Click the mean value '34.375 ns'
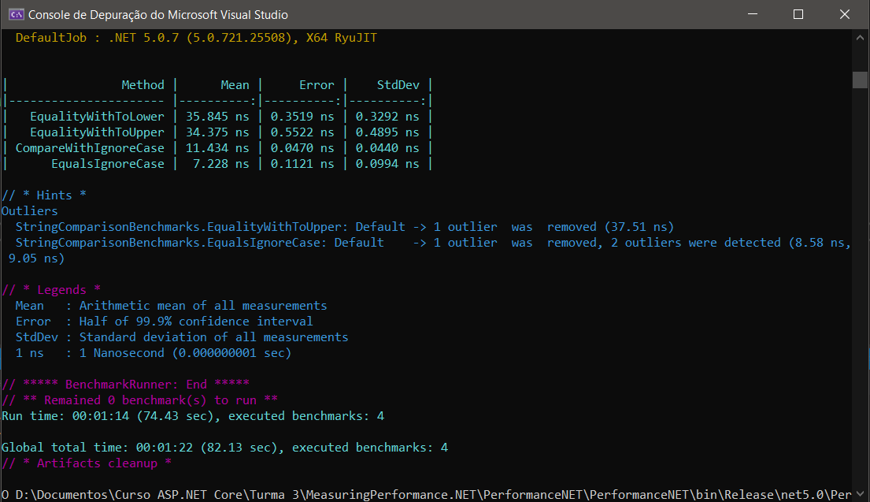 217,132
